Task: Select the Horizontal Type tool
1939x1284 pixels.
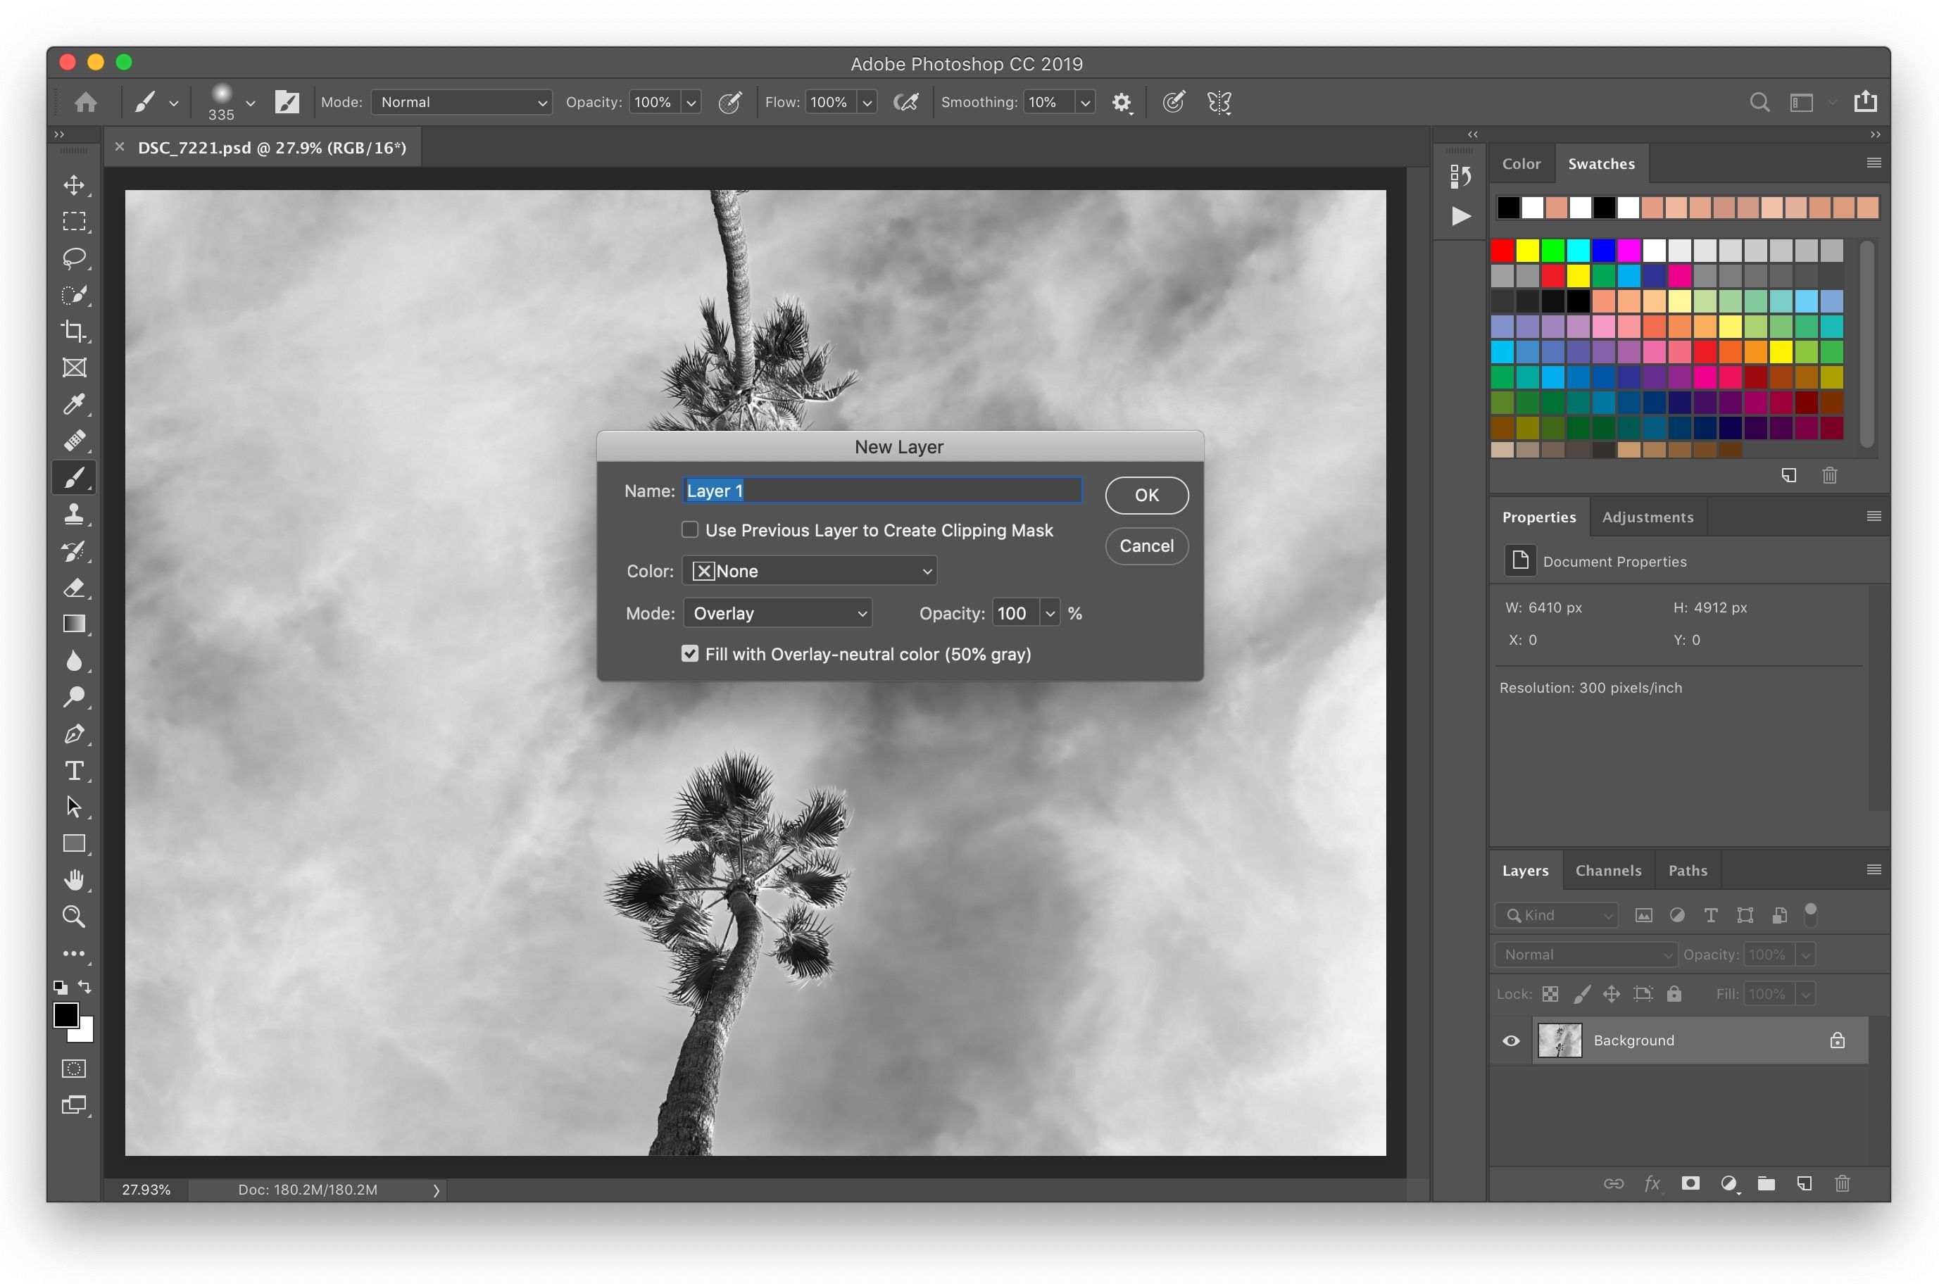Action: point(75,771)
